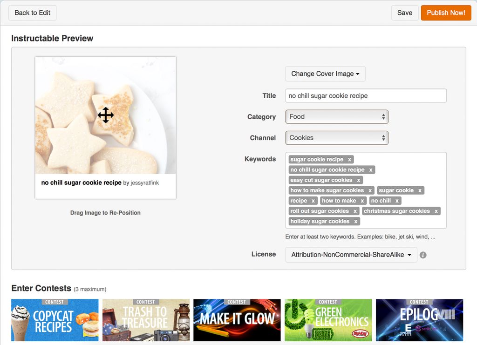Remove the "no chill sugar cookie recipe" keyword
The height and width of the screenshot is (345, 477).
371,169
